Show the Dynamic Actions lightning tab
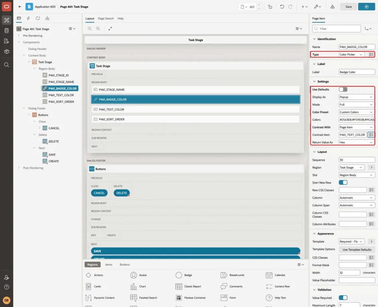 [x=28, y=18]
